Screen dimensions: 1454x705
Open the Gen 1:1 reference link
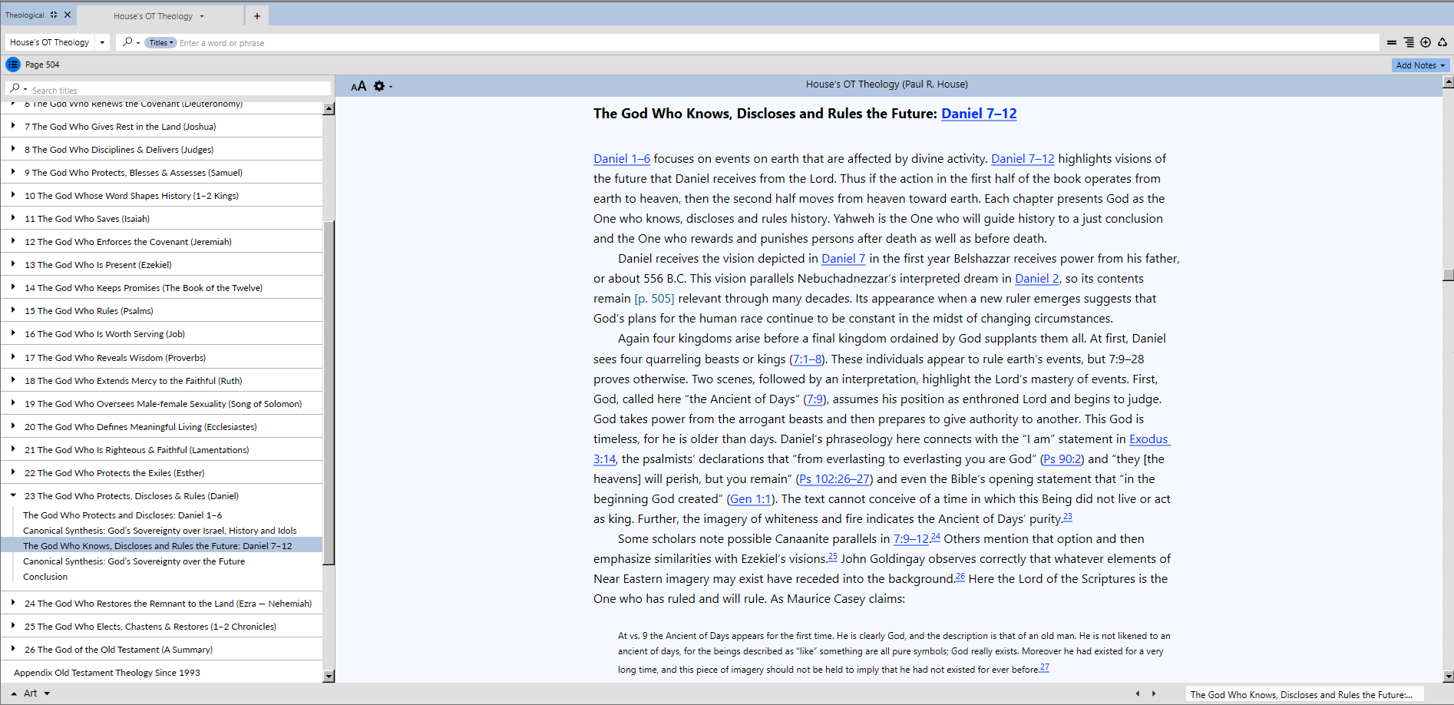pos(751,499)
